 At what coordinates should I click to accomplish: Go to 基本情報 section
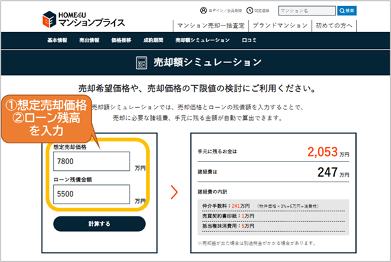click(57, 40)
